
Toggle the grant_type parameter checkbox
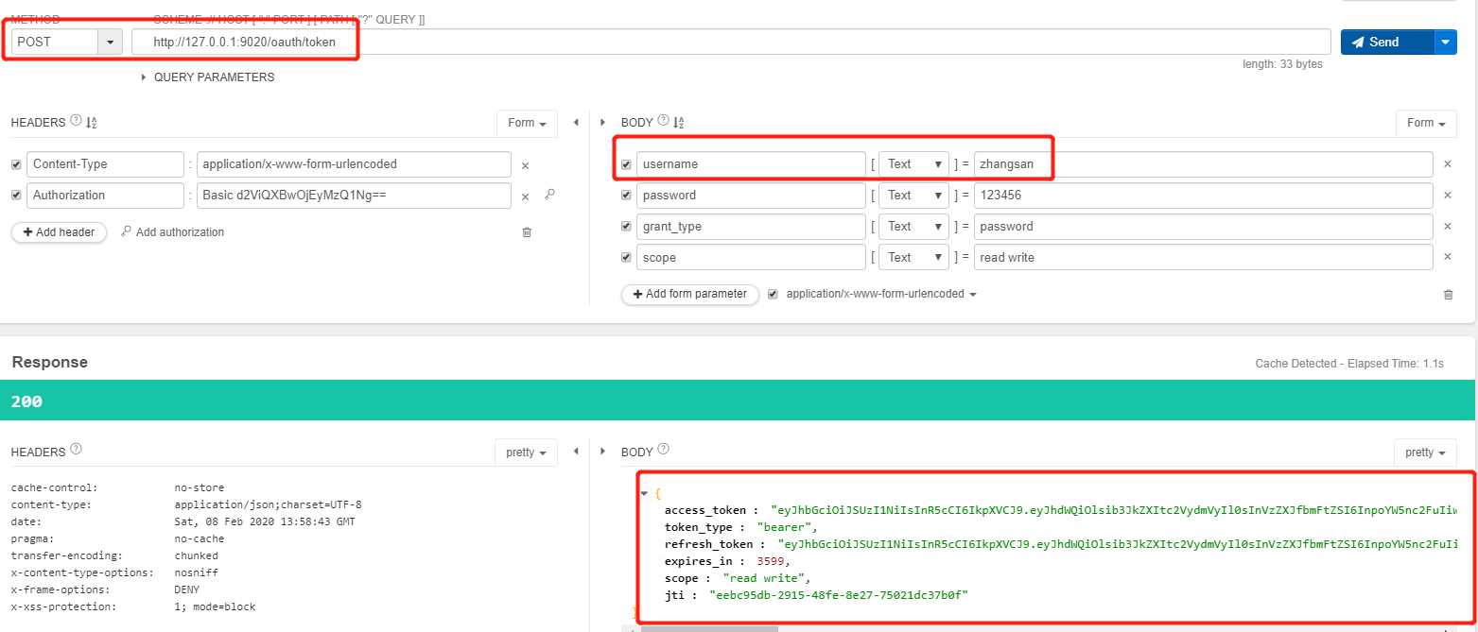click(x=627, y=227)
